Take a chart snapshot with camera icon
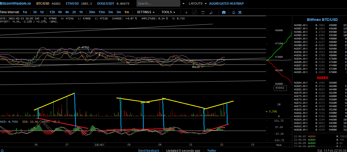This screenshot has height=152, width=347. pos(224,12)
